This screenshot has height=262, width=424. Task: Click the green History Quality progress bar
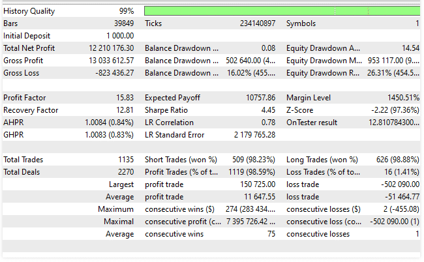tap(282, 11)
